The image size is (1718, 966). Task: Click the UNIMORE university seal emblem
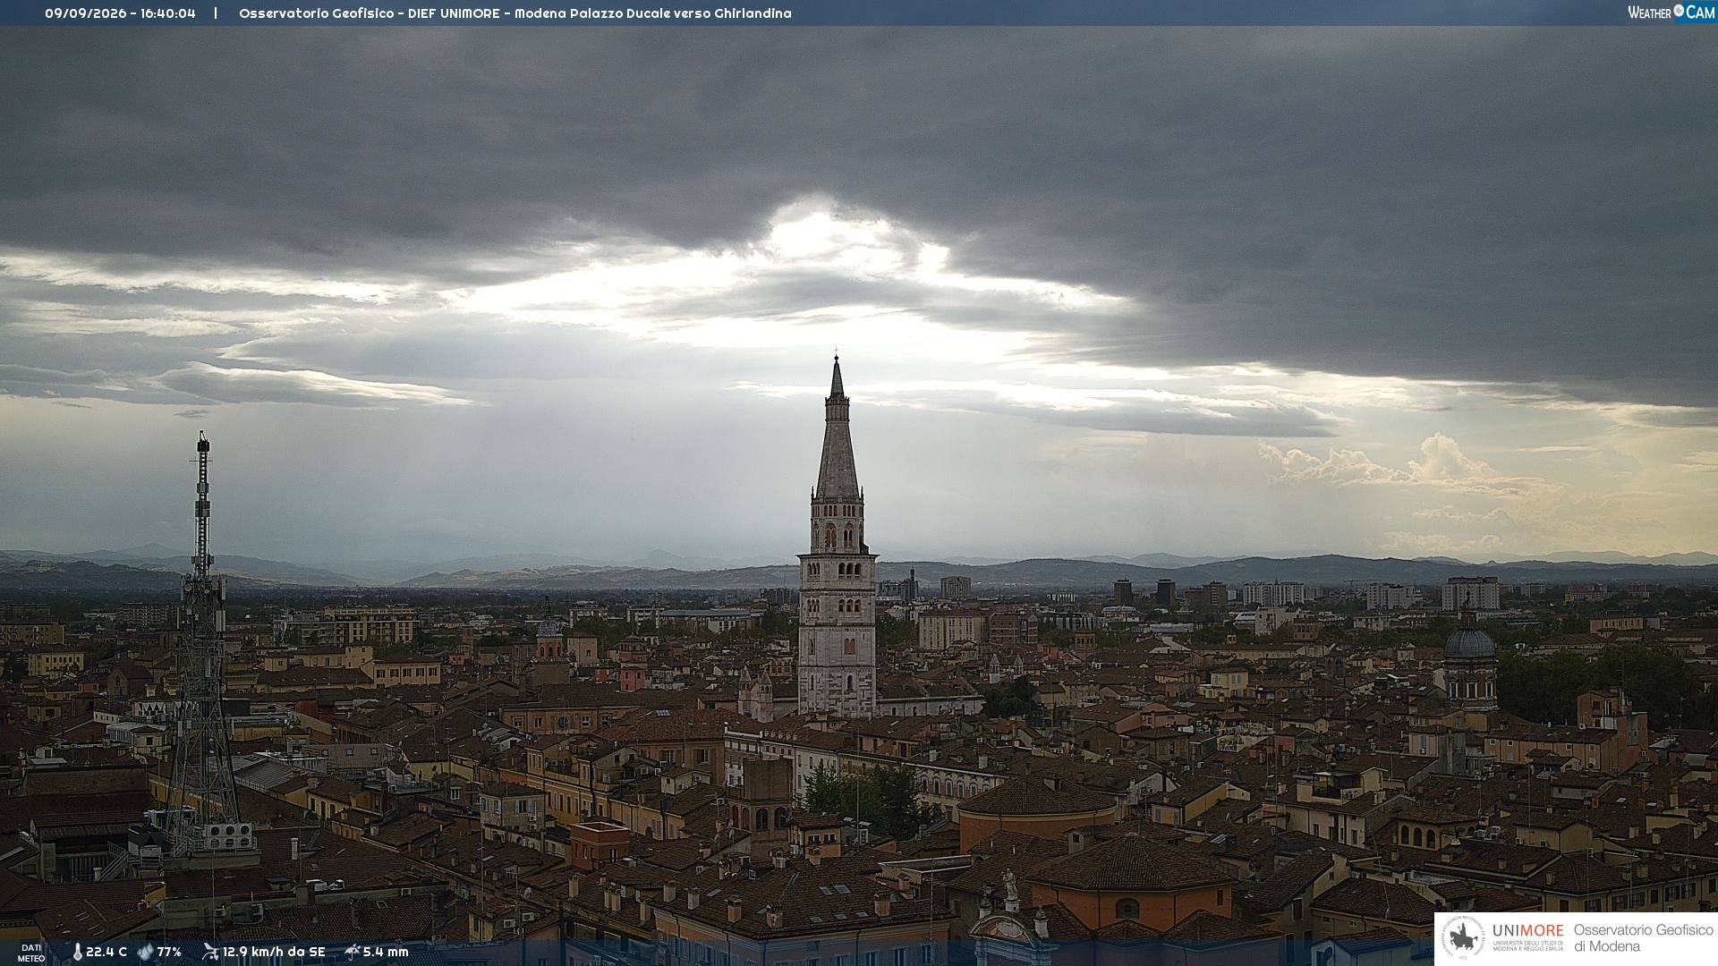pyautogui.click(x=1463, y=937)
